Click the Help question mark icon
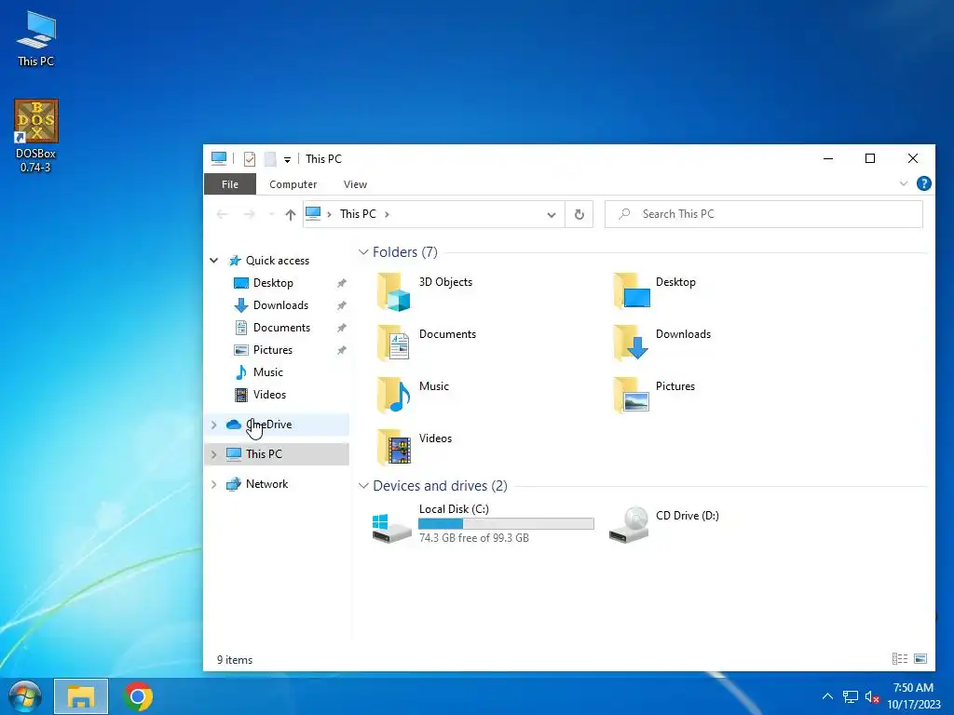The height and width of the screenshot is (715, 954). [923, 183]
